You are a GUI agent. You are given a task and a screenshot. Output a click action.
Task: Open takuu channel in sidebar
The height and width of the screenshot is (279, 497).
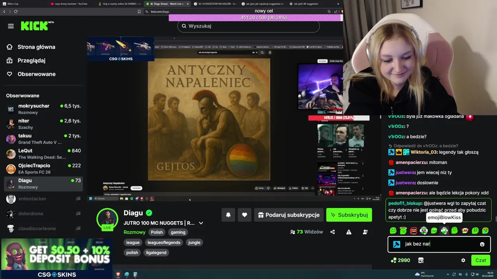[43, 139]
